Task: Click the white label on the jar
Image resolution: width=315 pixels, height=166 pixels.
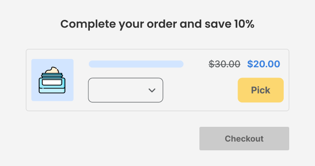Action: pyautogui.click(x=52, y=82)
